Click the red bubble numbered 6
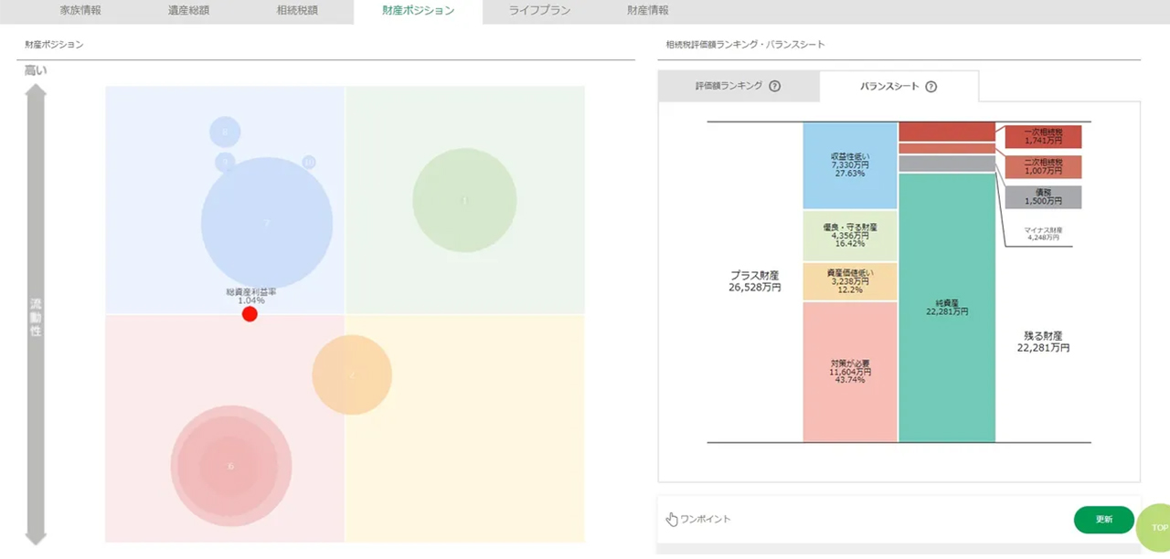 [230, 466]
